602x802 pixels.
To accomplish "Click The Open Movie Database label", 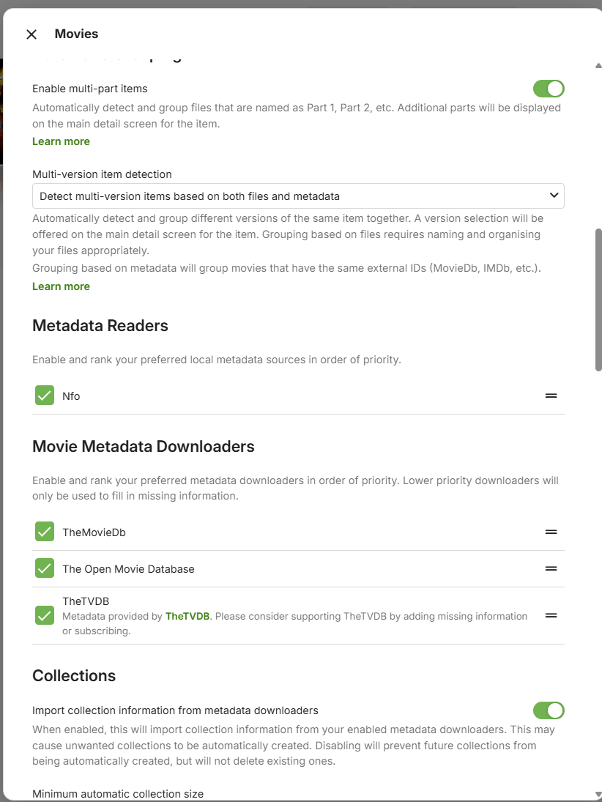I will point(128,569).
